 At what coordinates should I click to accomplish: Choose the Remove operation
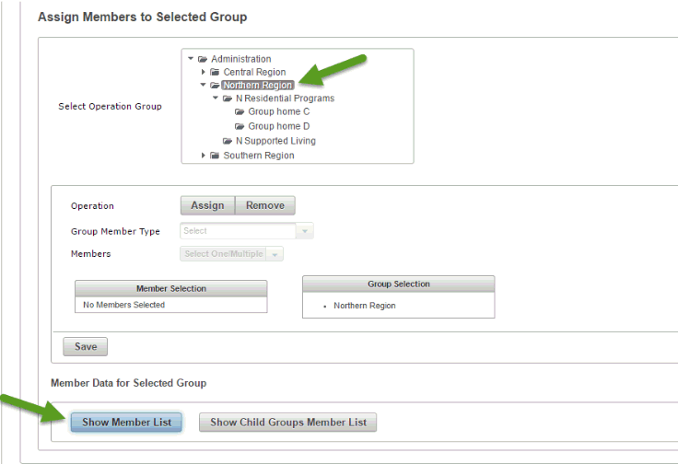click(265, 205)
